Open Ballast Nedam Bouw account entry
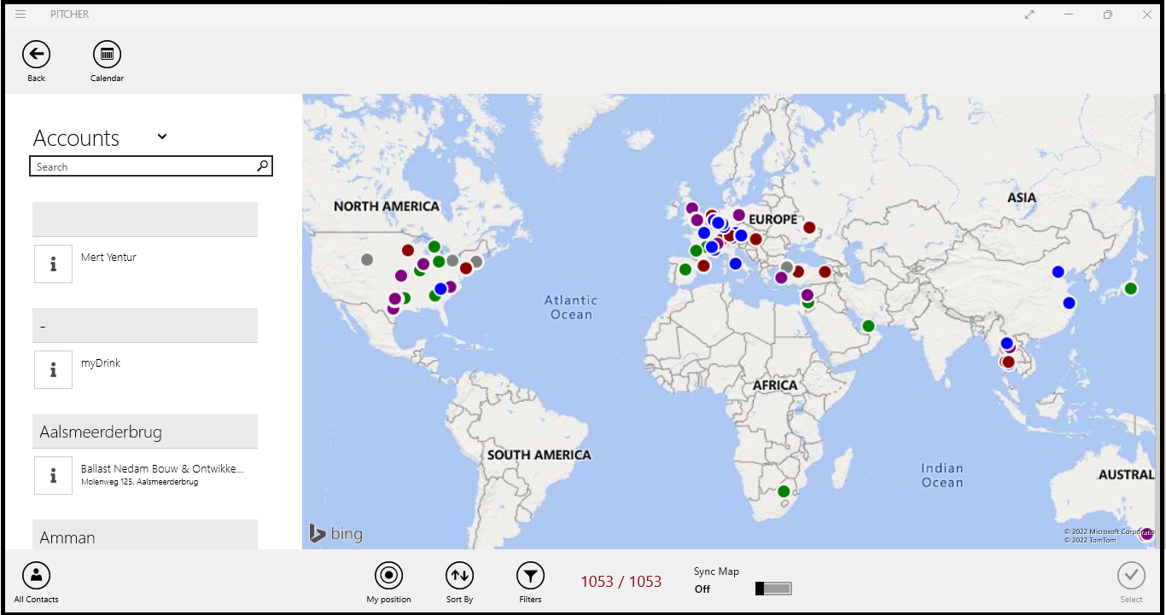Screen dimensions: 1166x615 [162, 474]
